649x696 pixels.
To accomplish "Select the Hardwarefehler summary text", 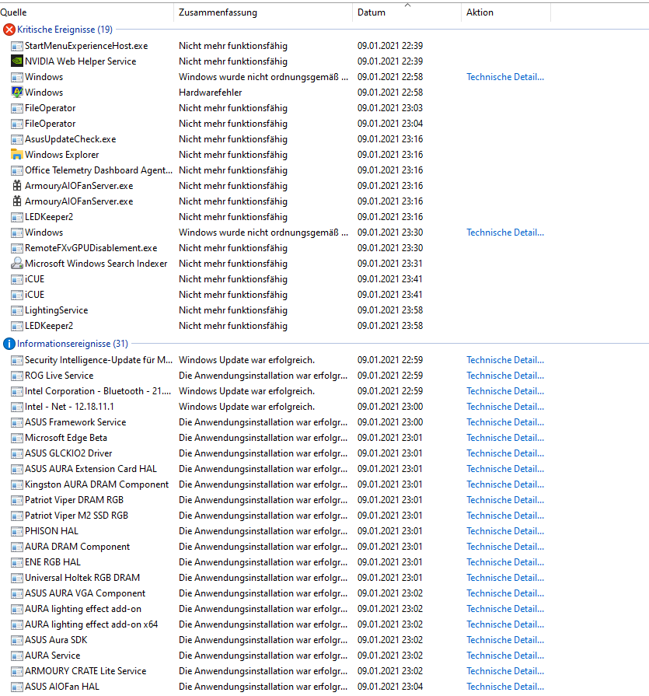I will point(211,93).
